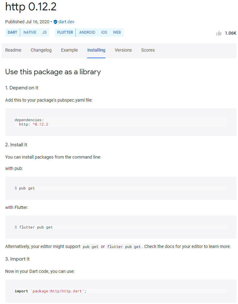Screen dimensions: 238x304
Task: Click the WEB platform tag
Action: (x=117, y=32)
